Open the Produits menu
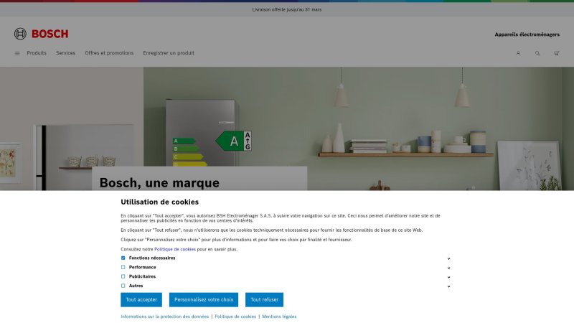The width and height of the screenshot is (574, 323). click(x=37, y=53)
